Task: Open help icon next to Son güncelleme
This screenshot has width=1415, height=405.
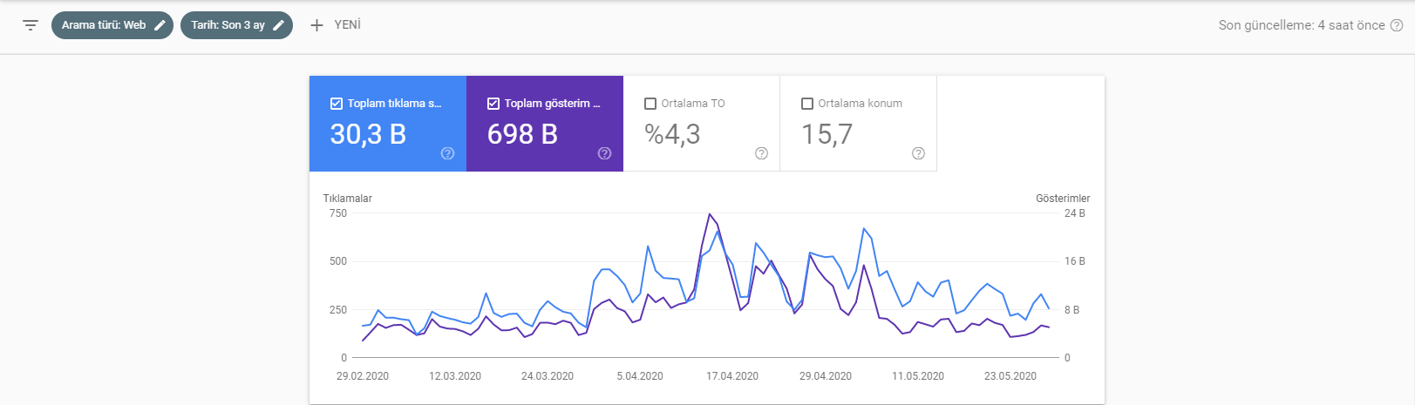Action: (x=1397, y=25)
